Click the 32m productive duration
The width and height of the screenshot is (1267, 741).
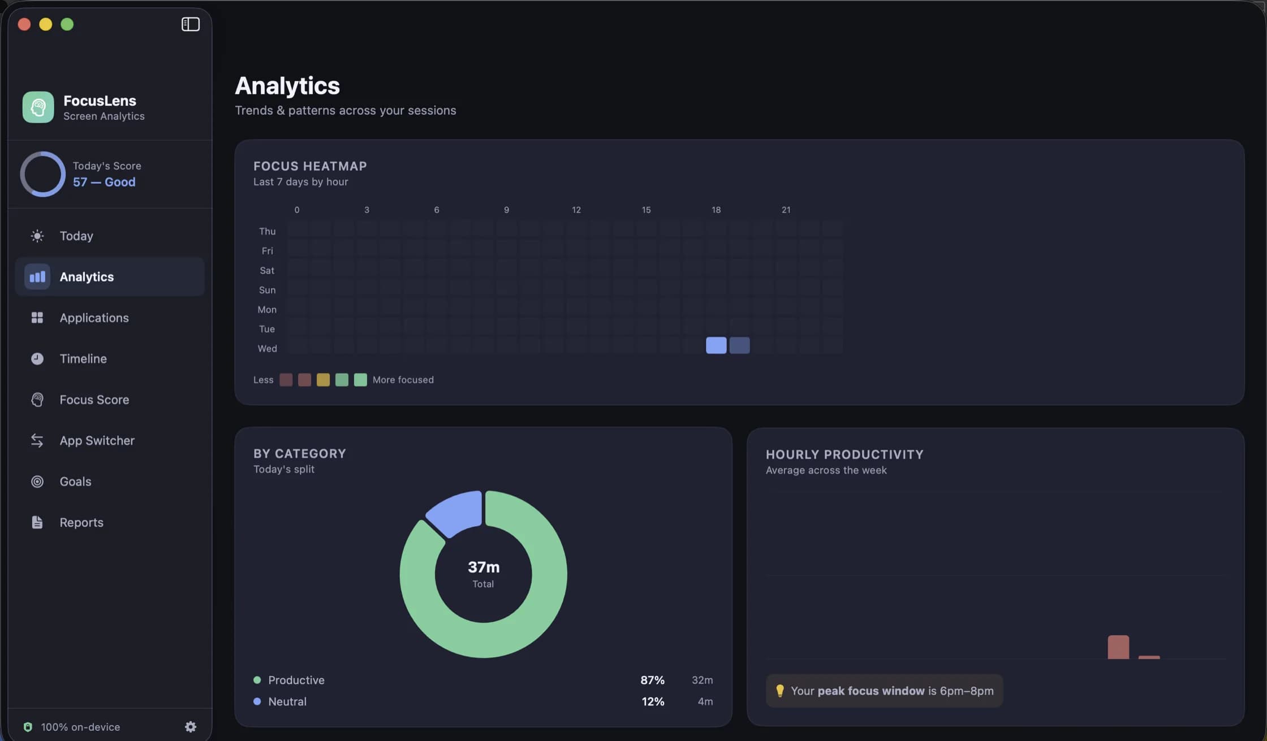(x=702, y=680)
